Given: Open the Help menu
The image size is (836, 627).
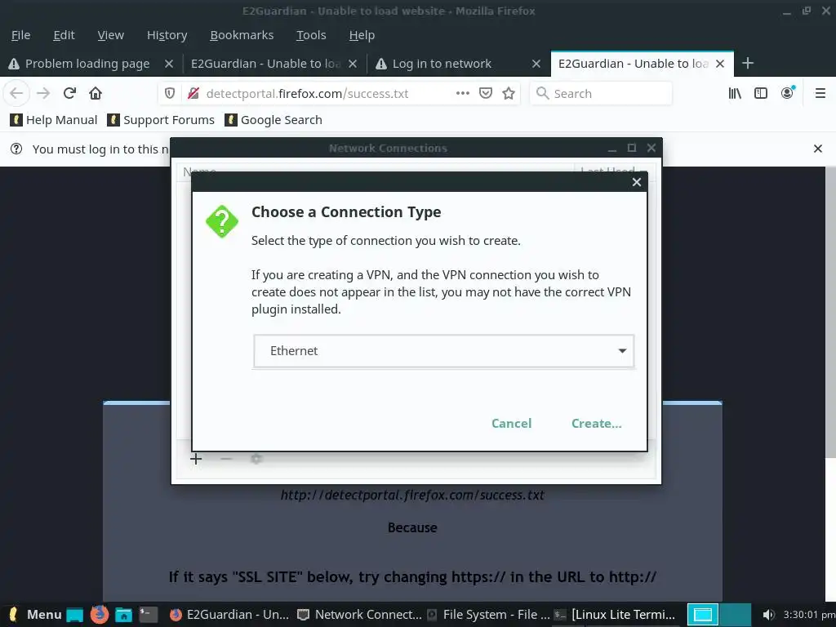Looking at the screenshot, I should tap(362, 35).
